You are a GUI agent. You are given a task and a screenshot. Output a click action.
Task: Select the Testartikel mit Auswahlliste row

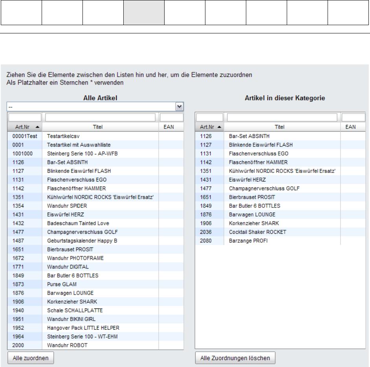pos(95,145)
